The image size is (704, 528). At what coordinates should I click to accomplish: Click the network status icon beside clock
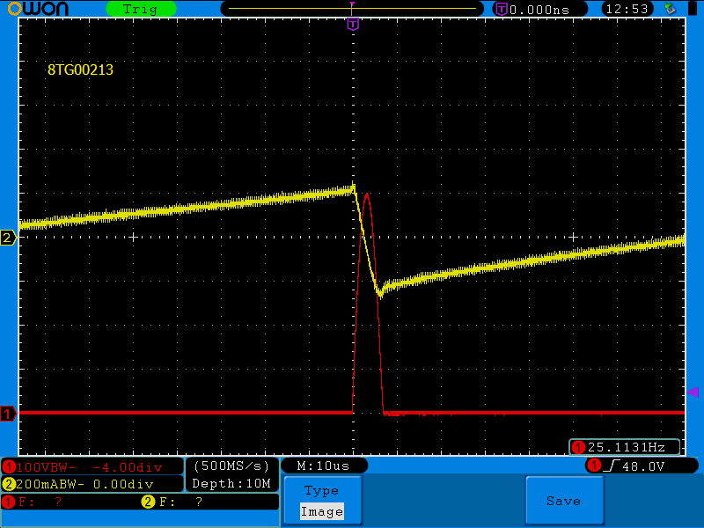click(x=670, y=9)
